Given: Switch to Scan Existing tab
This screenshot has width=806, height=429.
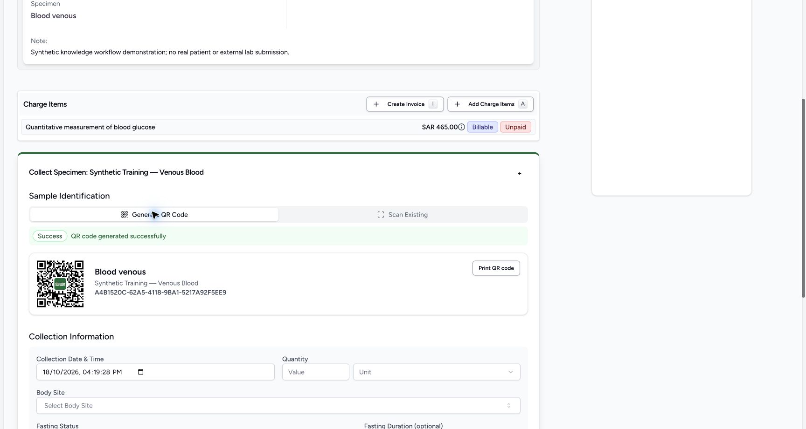Looking at the screenshot, I should (403, 215).
